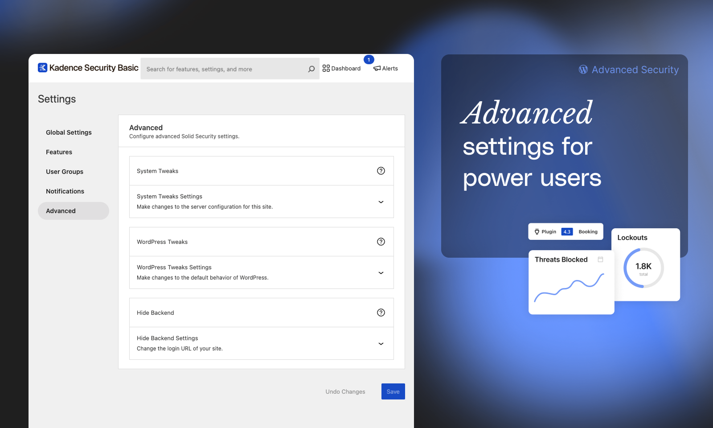The image size is (713, 428).
Task: Open help for Hide Backend
Action: (381, 313)
